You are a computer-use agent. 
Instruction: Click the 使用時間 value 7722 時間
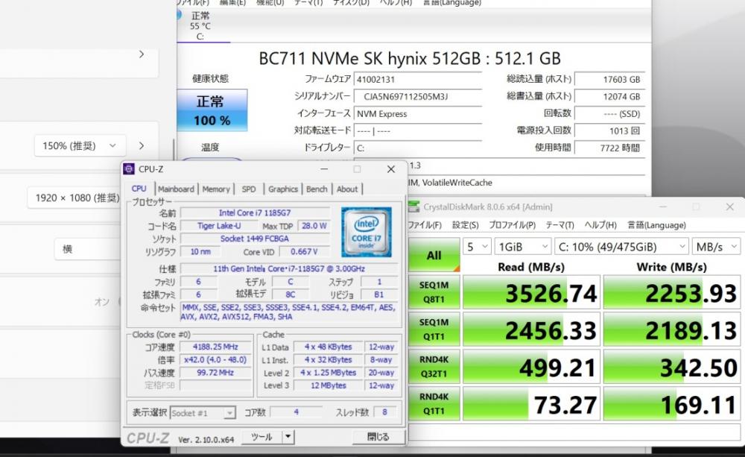point(609,148)
